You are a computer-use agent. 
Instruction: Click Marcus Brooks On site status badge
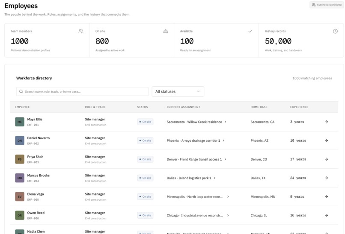(x=145, y=178)
